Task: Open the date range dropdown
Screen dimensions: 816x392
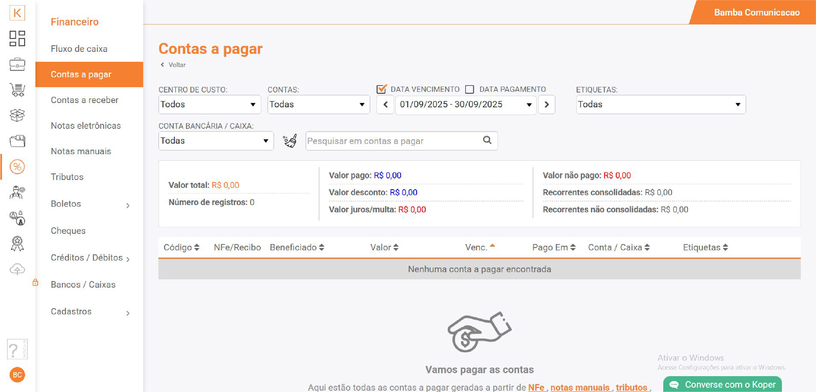Action: pyautogui.click(x=466, y=105)
